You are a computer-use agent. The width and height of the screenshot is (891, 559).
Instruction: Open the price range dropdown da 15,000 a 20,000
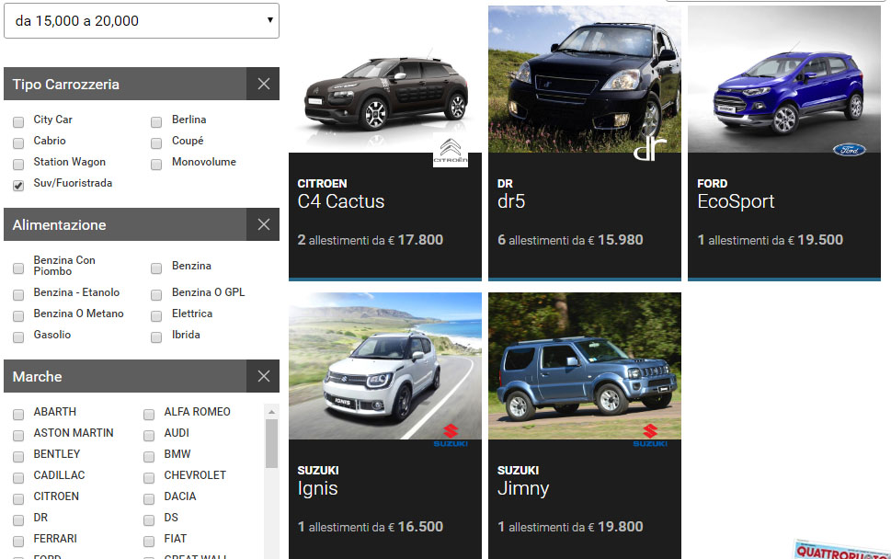tap(142, 21)
